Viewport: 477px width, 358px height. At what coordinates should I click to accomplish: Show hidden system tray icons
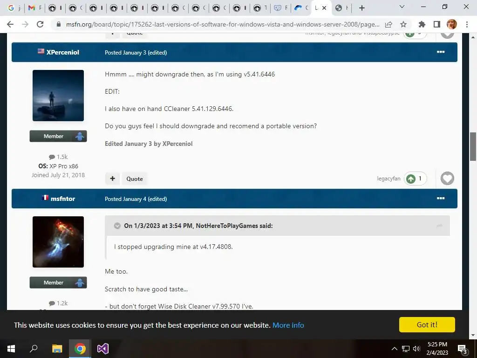(x=394, y=349)
